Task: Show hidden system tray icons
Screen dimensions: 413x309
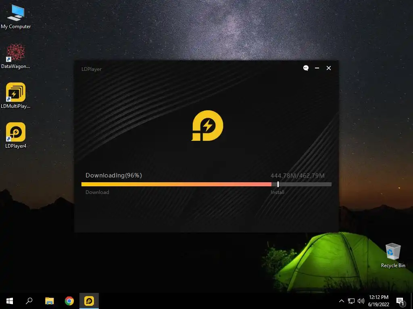Action: (x=341, y=301)
